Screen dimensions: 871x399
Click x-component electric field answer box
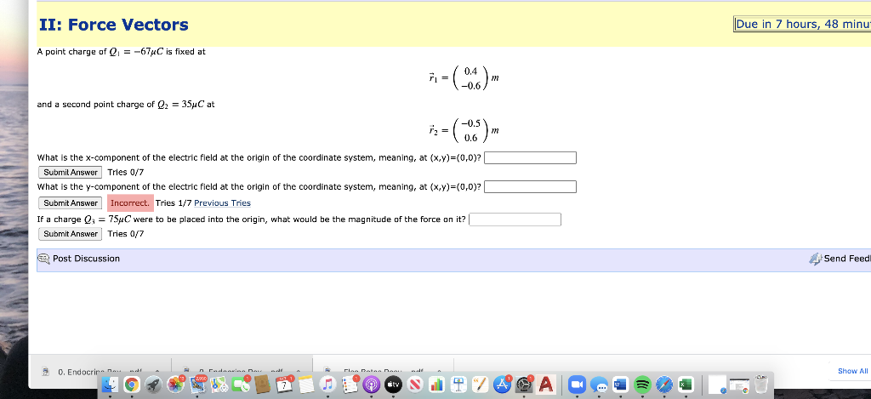tap(530, 158)
